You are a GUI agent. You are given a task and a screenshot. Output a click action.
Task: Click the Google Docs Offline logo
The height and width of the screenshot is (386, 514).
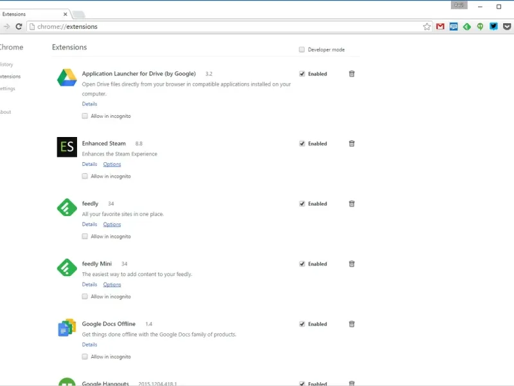67,327
